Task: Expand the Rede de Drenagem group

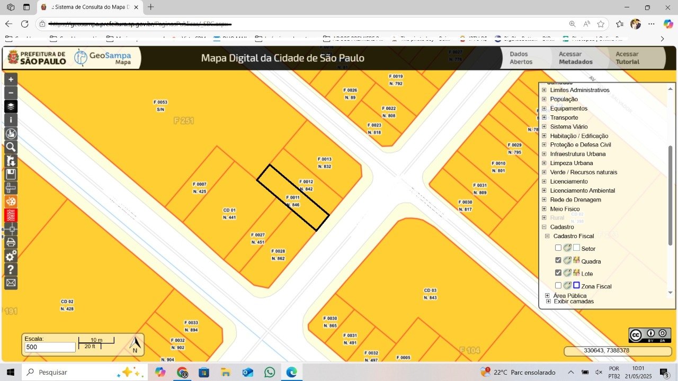Action: tap(544, 199)
